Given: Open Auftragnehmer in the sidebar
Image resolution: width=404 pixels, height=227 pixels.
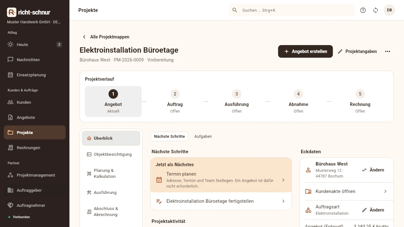Looking at the screenshot, I should tap(35, 205).
